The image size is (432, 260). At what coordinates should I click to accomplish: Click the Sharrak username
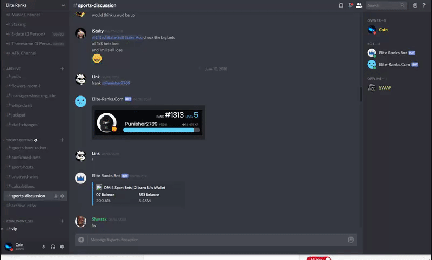99,219
